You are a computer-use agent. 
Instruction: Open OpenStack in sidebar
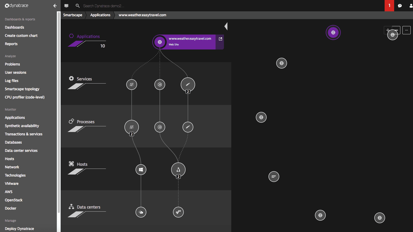click(14, 200)
